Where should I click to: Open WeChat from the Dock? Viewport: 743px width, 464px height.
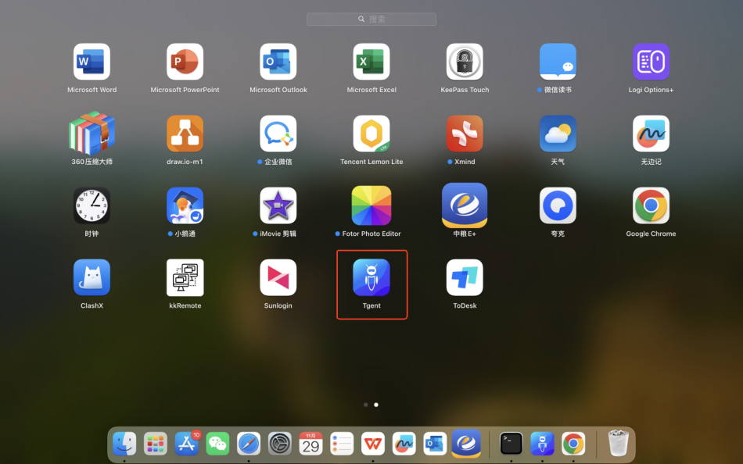point(217,444)
